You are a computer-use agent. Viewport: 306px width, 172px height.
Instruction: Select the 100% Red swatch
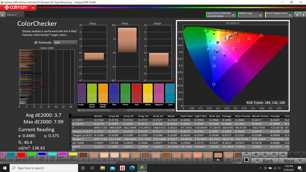tap(21, 157)
